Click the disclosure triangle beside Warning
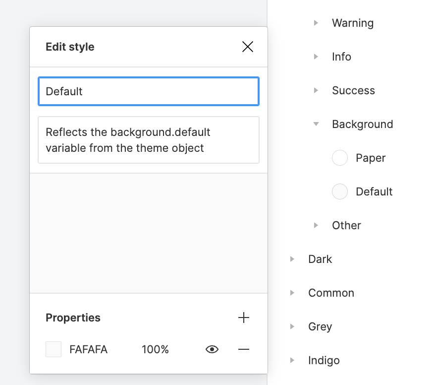 [x=316, y=23]
